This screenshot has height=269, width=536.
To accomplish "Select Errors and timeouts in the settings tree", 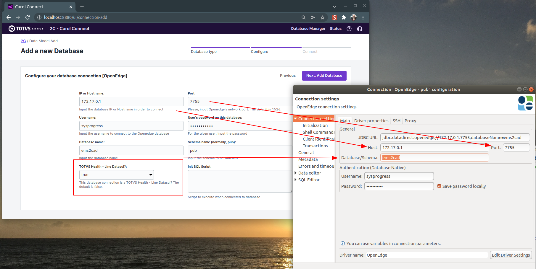I will pyautogui.click(x=316, y=166).
